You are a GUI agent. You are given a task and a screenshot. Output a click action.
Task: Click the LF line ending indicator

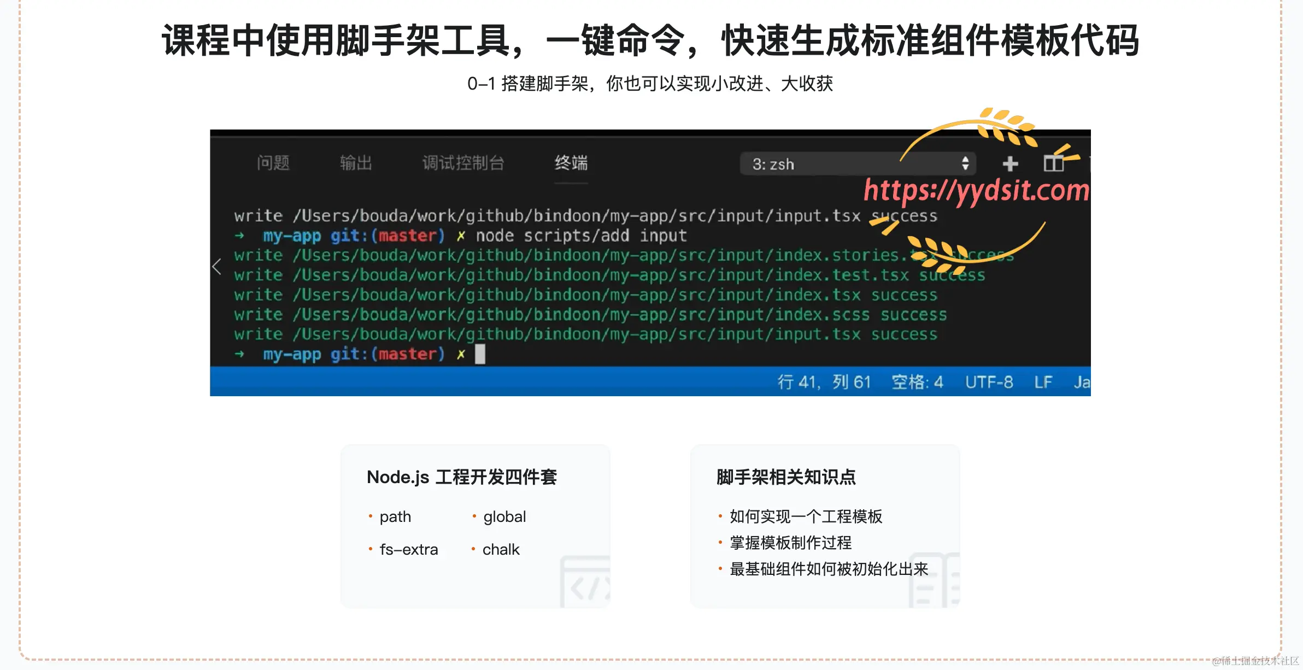tap(1043, 382)
